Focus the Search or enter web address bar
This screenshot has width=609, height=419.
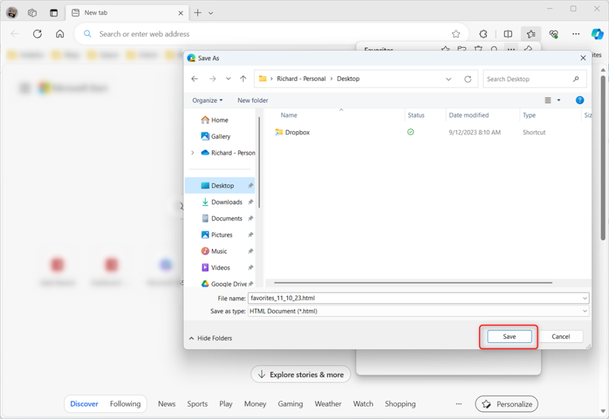[x=271, y=34]
